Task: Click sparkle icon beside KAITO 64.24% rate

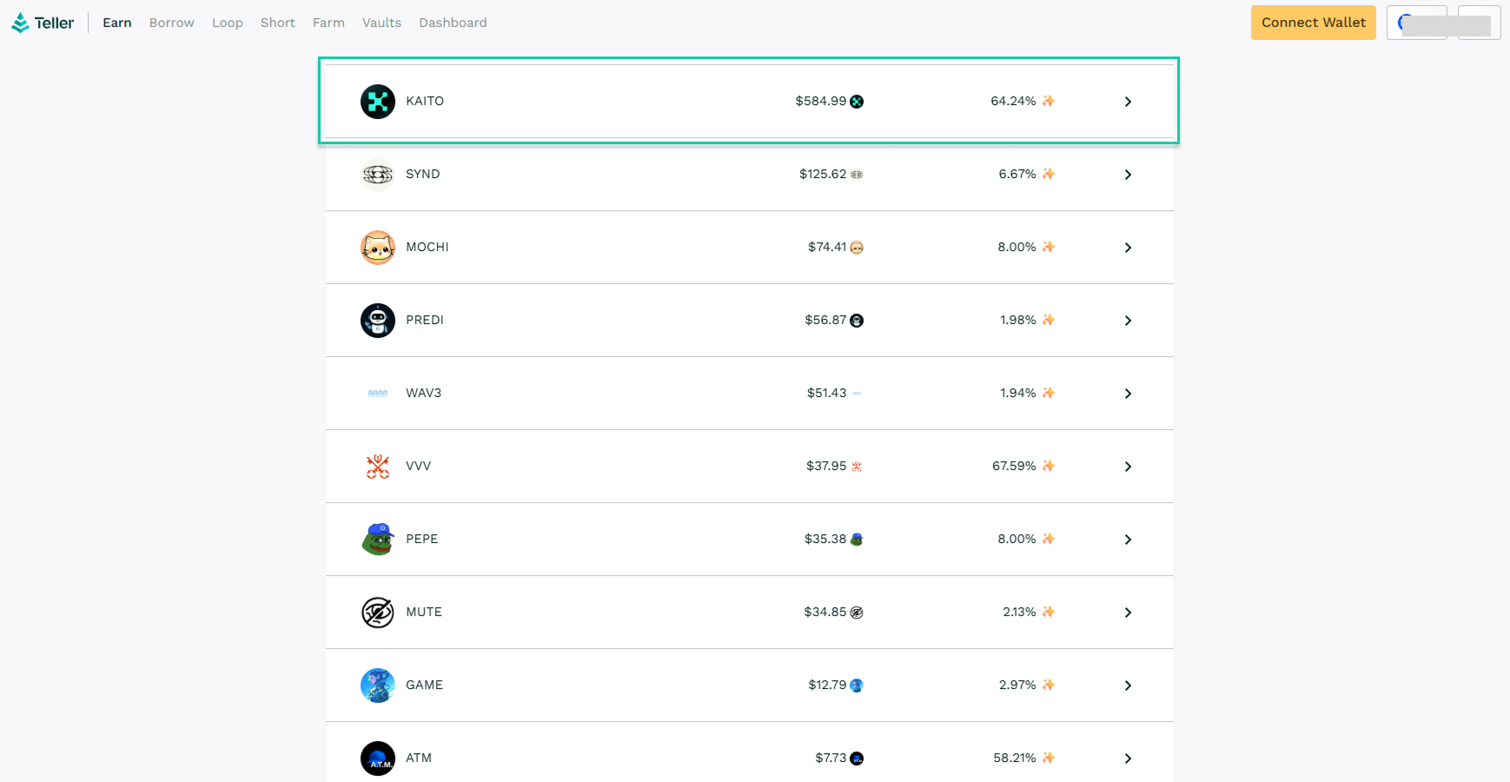Action: click(1049, 101)
